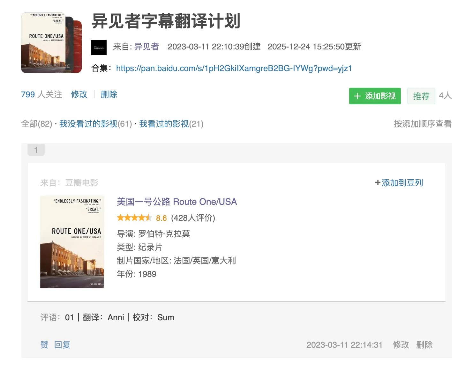Click 删除 next to 修改 at top

coord(109,95)
